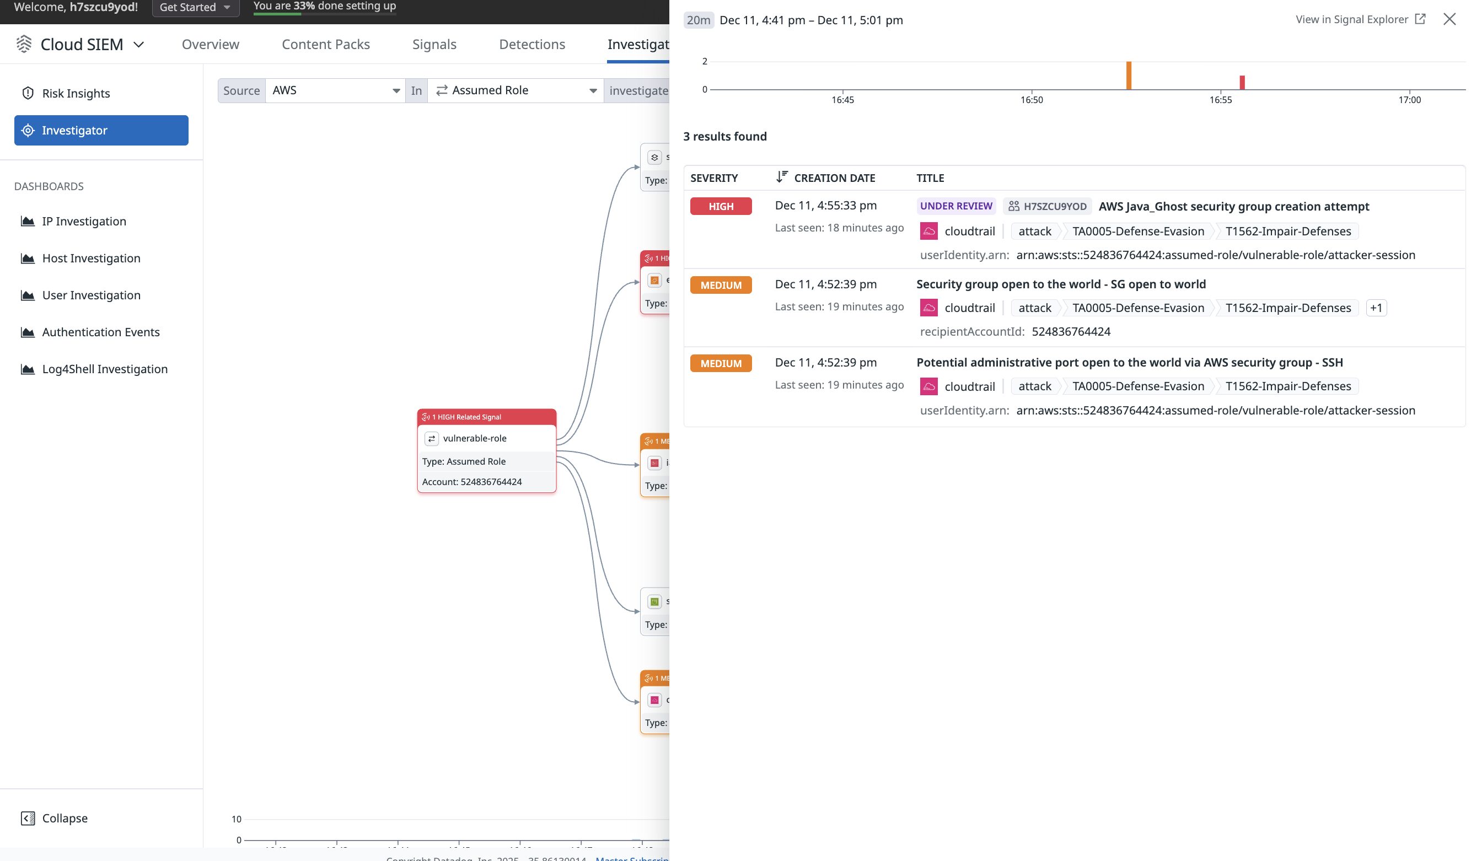Expand the Cloud SIEM product chevron
Viewport: 1471px width, 861px height.
(x=138, y=44)
